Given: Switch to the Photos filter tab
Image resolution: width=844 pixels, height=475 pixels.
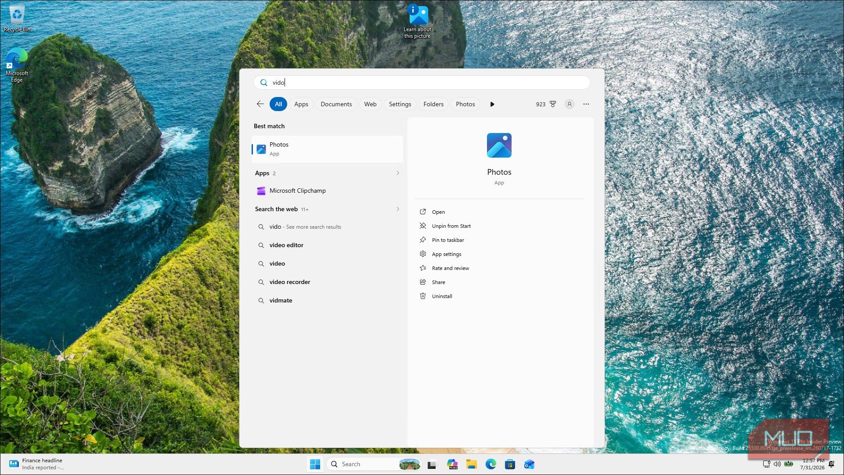Looking at the screenshot, I should [465, 104].
